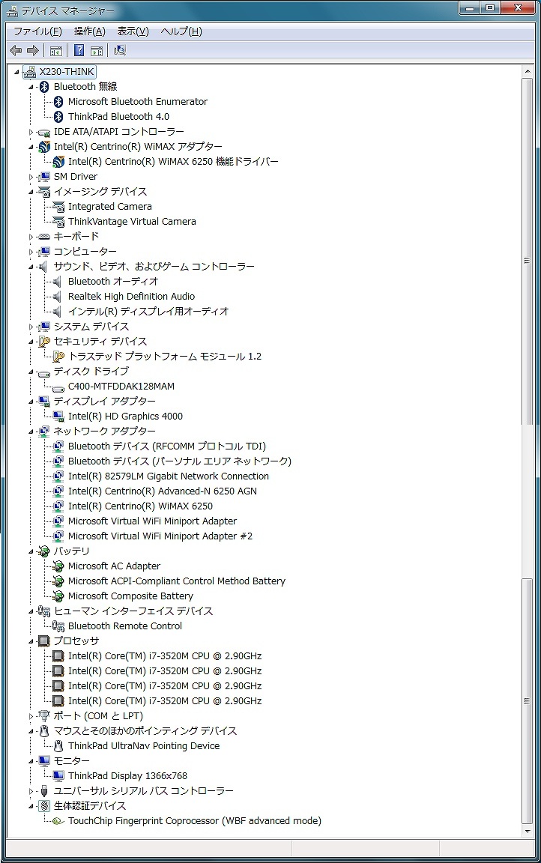
Task: Select the 生体認証デバイス category label
Action: [x=90, y=806]
